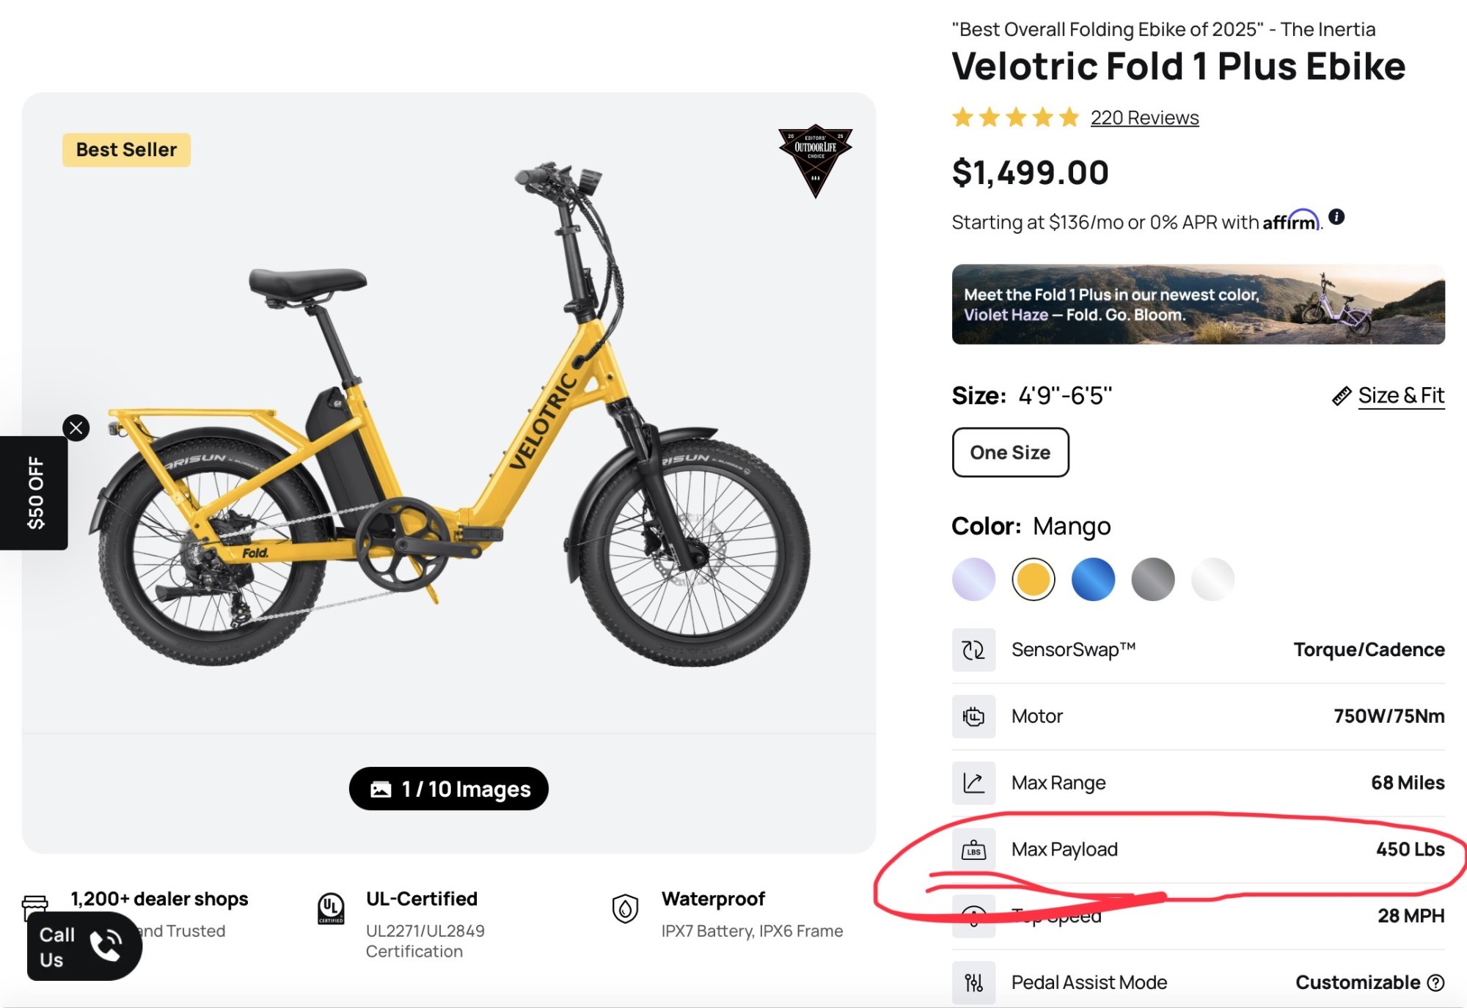Choose the blue color swatch
The height and width of the screenshot is (1008, 1467).
[x=1093, y=579]
